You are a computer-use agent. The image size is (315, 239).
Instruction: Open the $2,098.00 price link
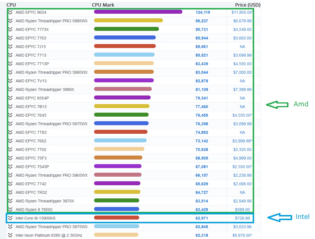tap(242, 184)
